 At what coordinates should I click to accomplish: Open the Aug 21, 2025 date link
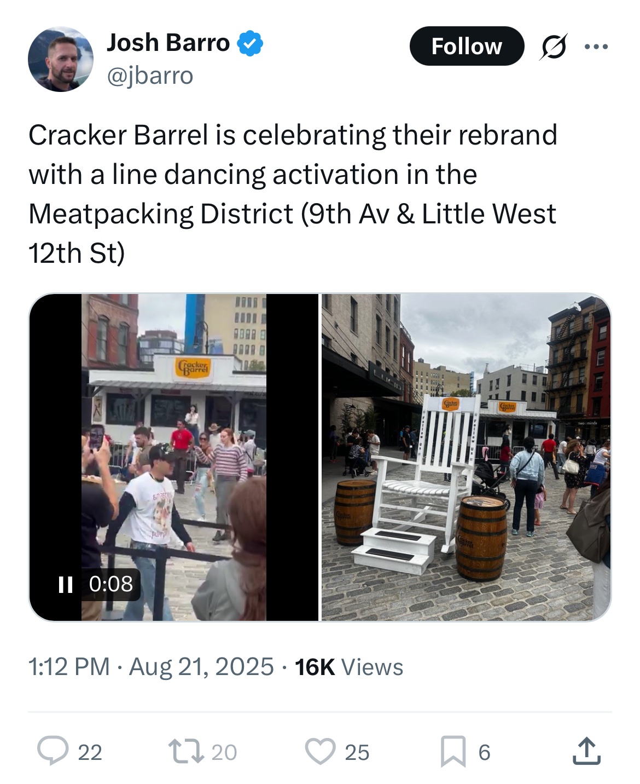(x=201, y=667)
